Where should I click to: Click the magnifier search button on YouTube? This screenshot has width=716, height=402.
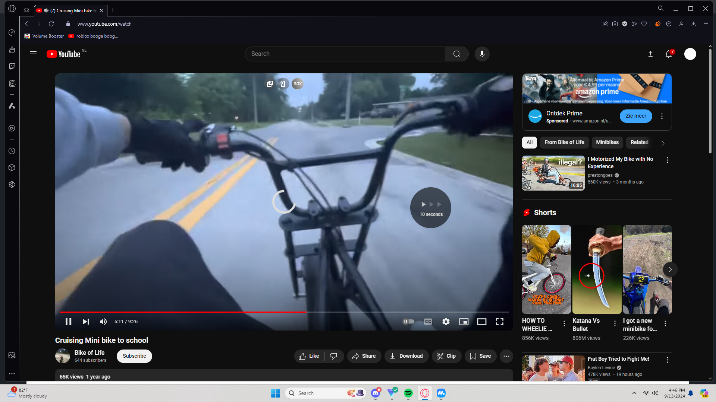pos(457,54)
